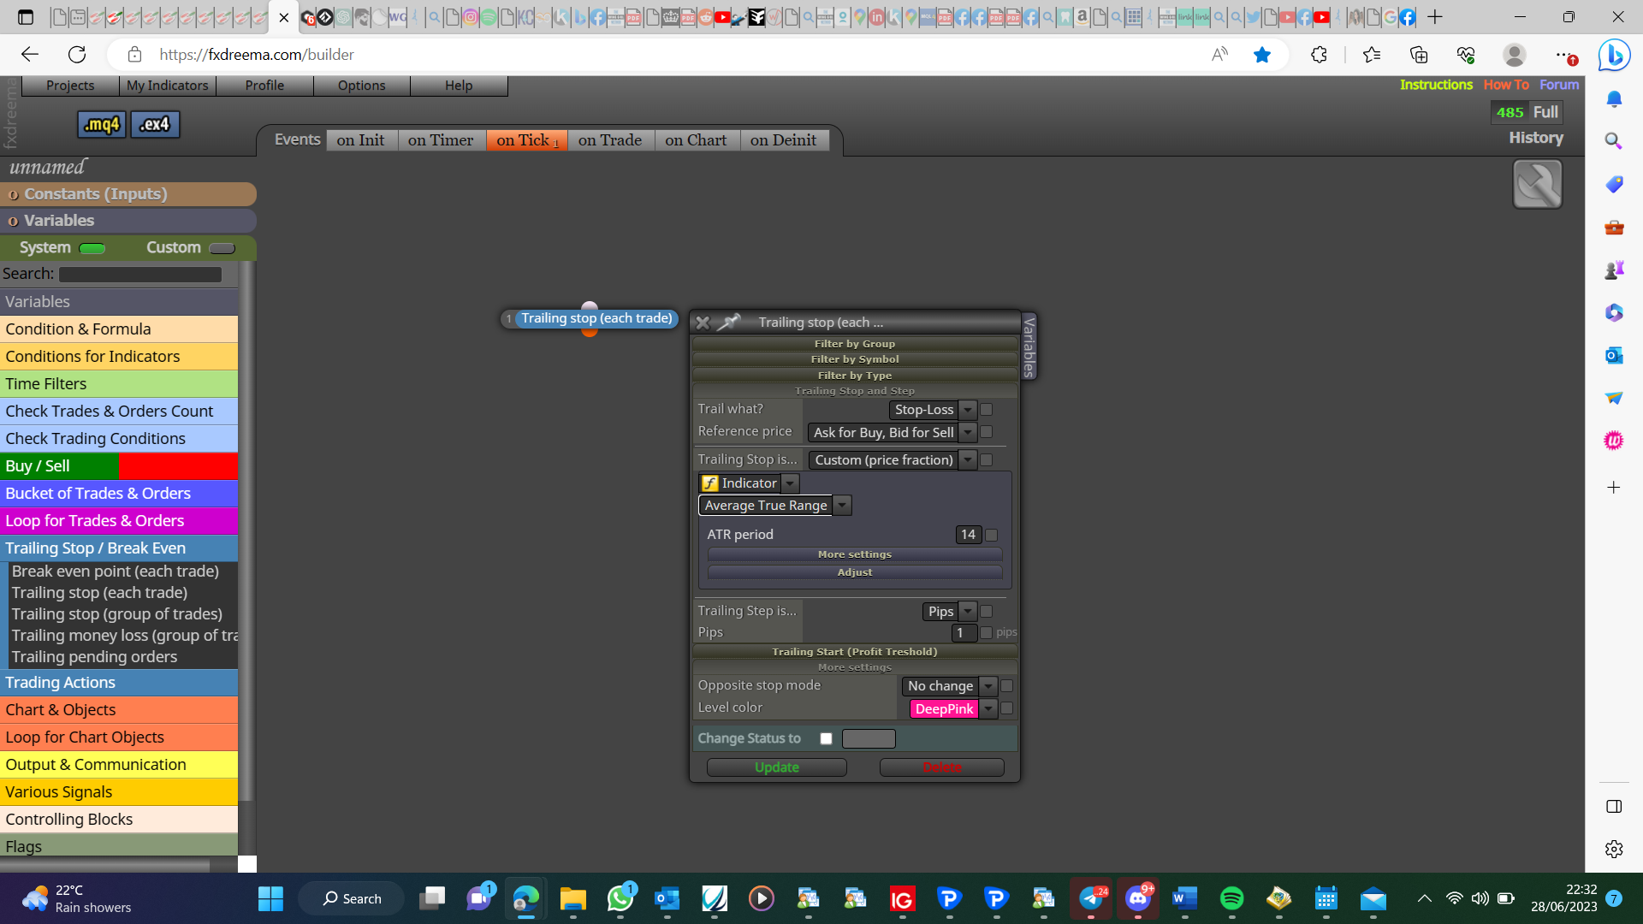Click the .mq4 export icon
1643x924 pixels.
pyautogui.click(x=102, y=125)
